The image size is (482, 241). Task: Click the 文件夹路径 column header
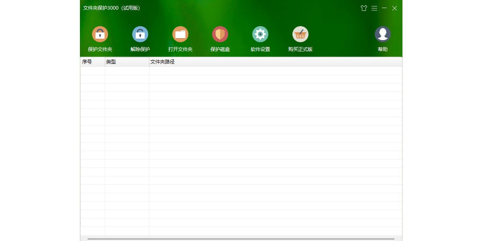click(276, 62)
